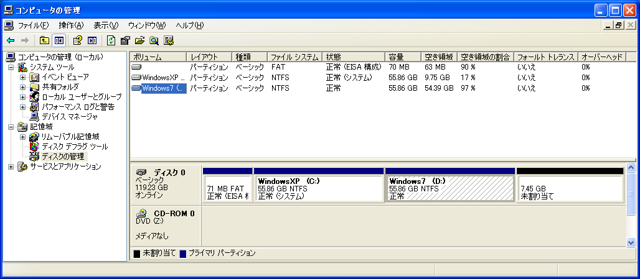
Task: Sort by ファイル システム column header
Action: coord(294,57)
